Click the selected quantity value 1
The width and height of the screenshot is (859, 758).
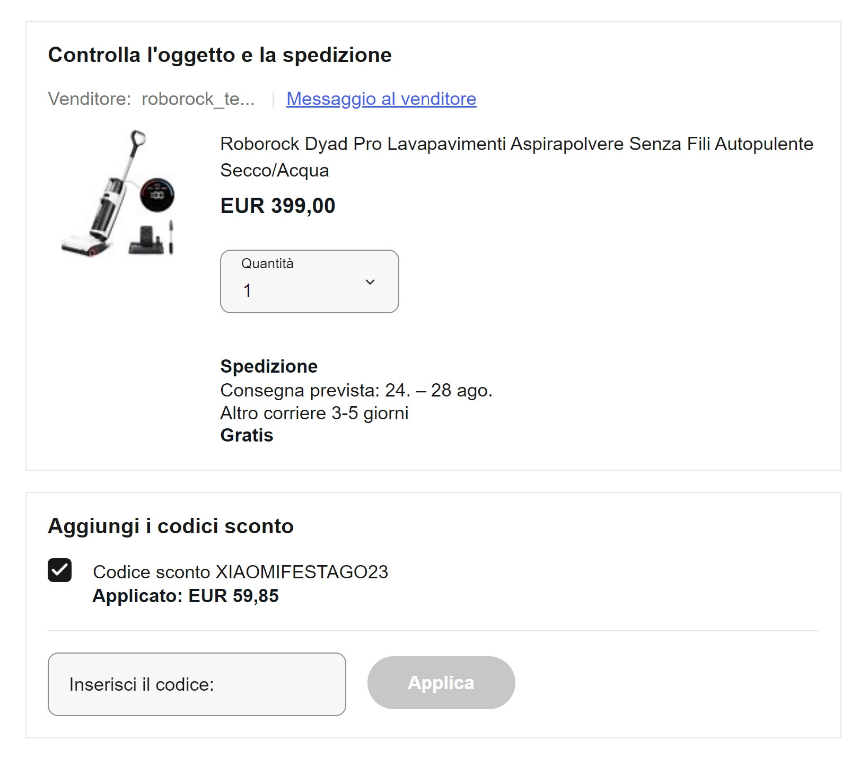coord(248,290)
